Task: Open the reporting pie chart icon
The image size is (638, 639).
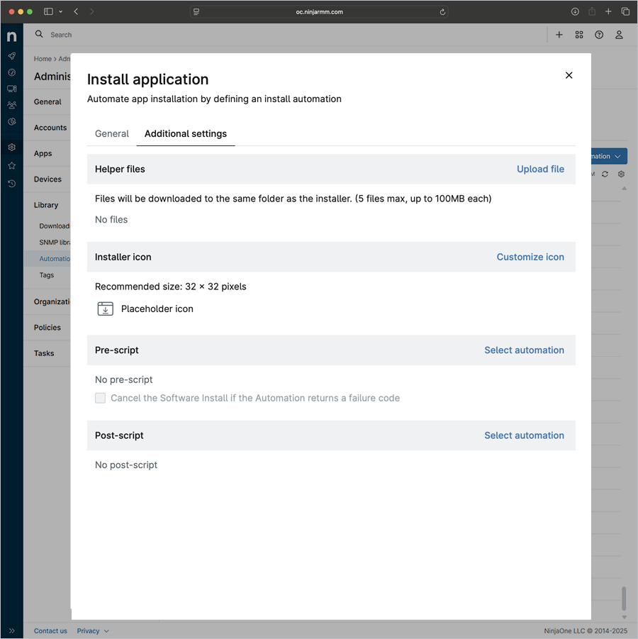Action: 12,121
